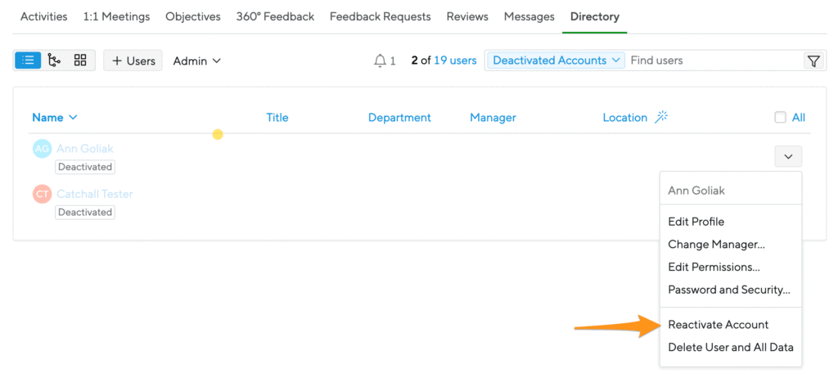Screen dimensions: 838x378
Task: Open Deactivated Accounts filter dropdown
Action: click(x=556, y=61)
